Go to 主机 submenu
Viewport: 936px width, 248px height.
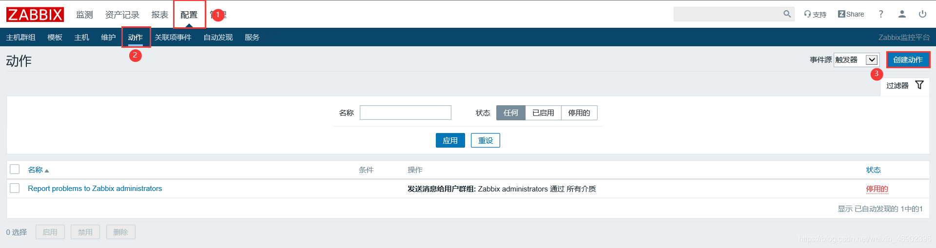[x=81, y=37]
